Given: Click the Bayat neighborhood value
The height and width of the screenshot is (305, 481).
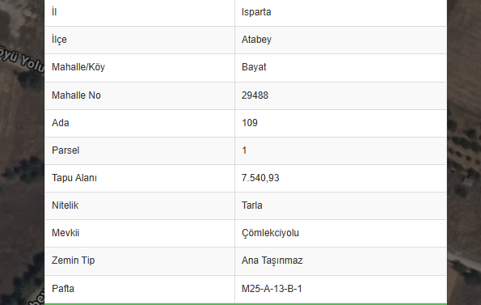Looking at the screenshot, I should pyautogui.click(x=254, y=67).
